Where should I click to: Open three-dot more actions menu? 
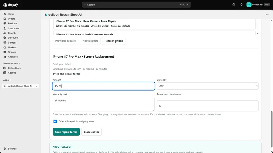pyautogui.click(x=267, y=15)
